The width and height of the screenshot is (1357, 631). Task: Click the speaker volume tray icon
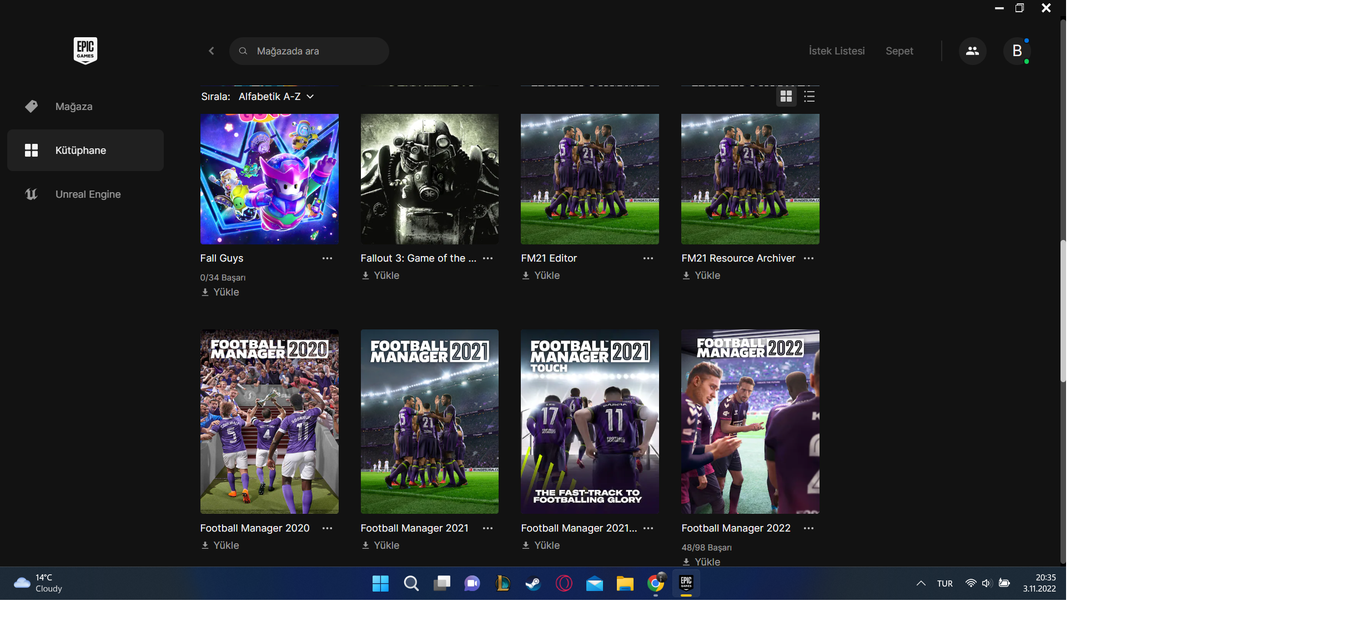click(987, 583)
